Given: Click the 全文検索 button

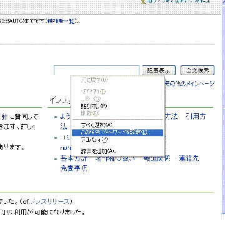Looking at the screenshot, I should [197, 70].
